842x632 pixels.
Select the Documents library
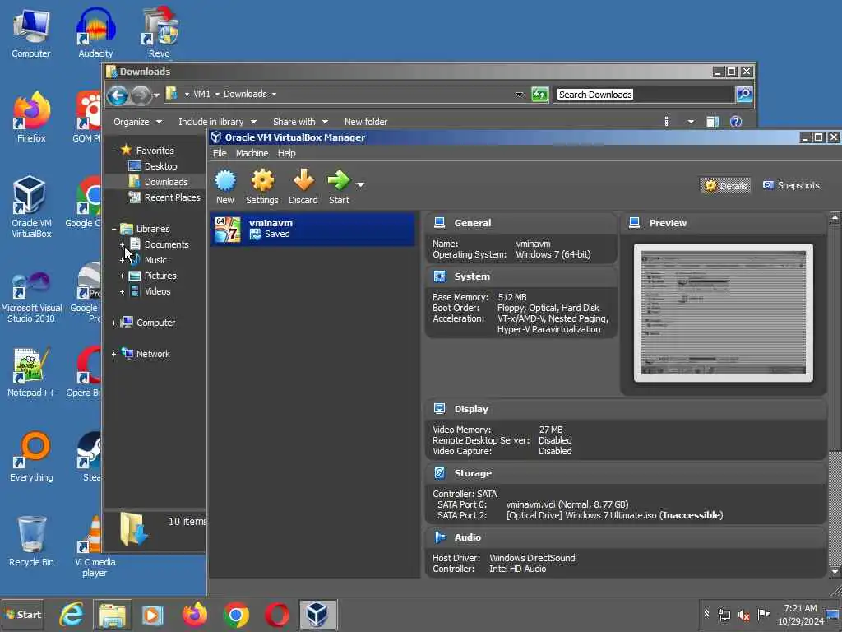(166, 244)
